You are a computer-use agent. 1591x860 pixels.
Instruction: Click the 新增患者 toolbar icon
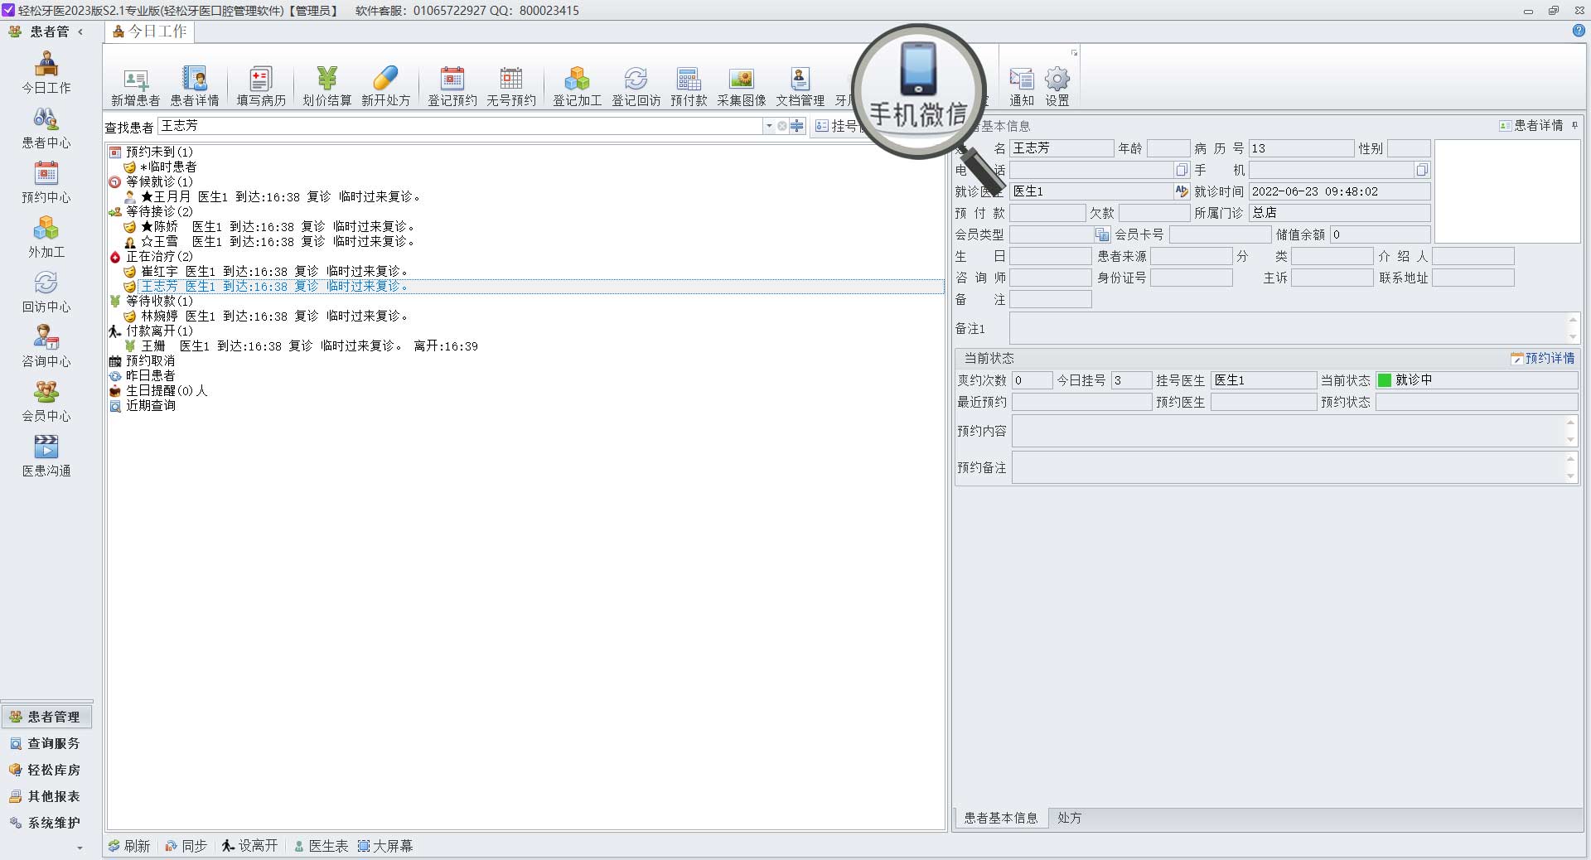coord(136,87)
